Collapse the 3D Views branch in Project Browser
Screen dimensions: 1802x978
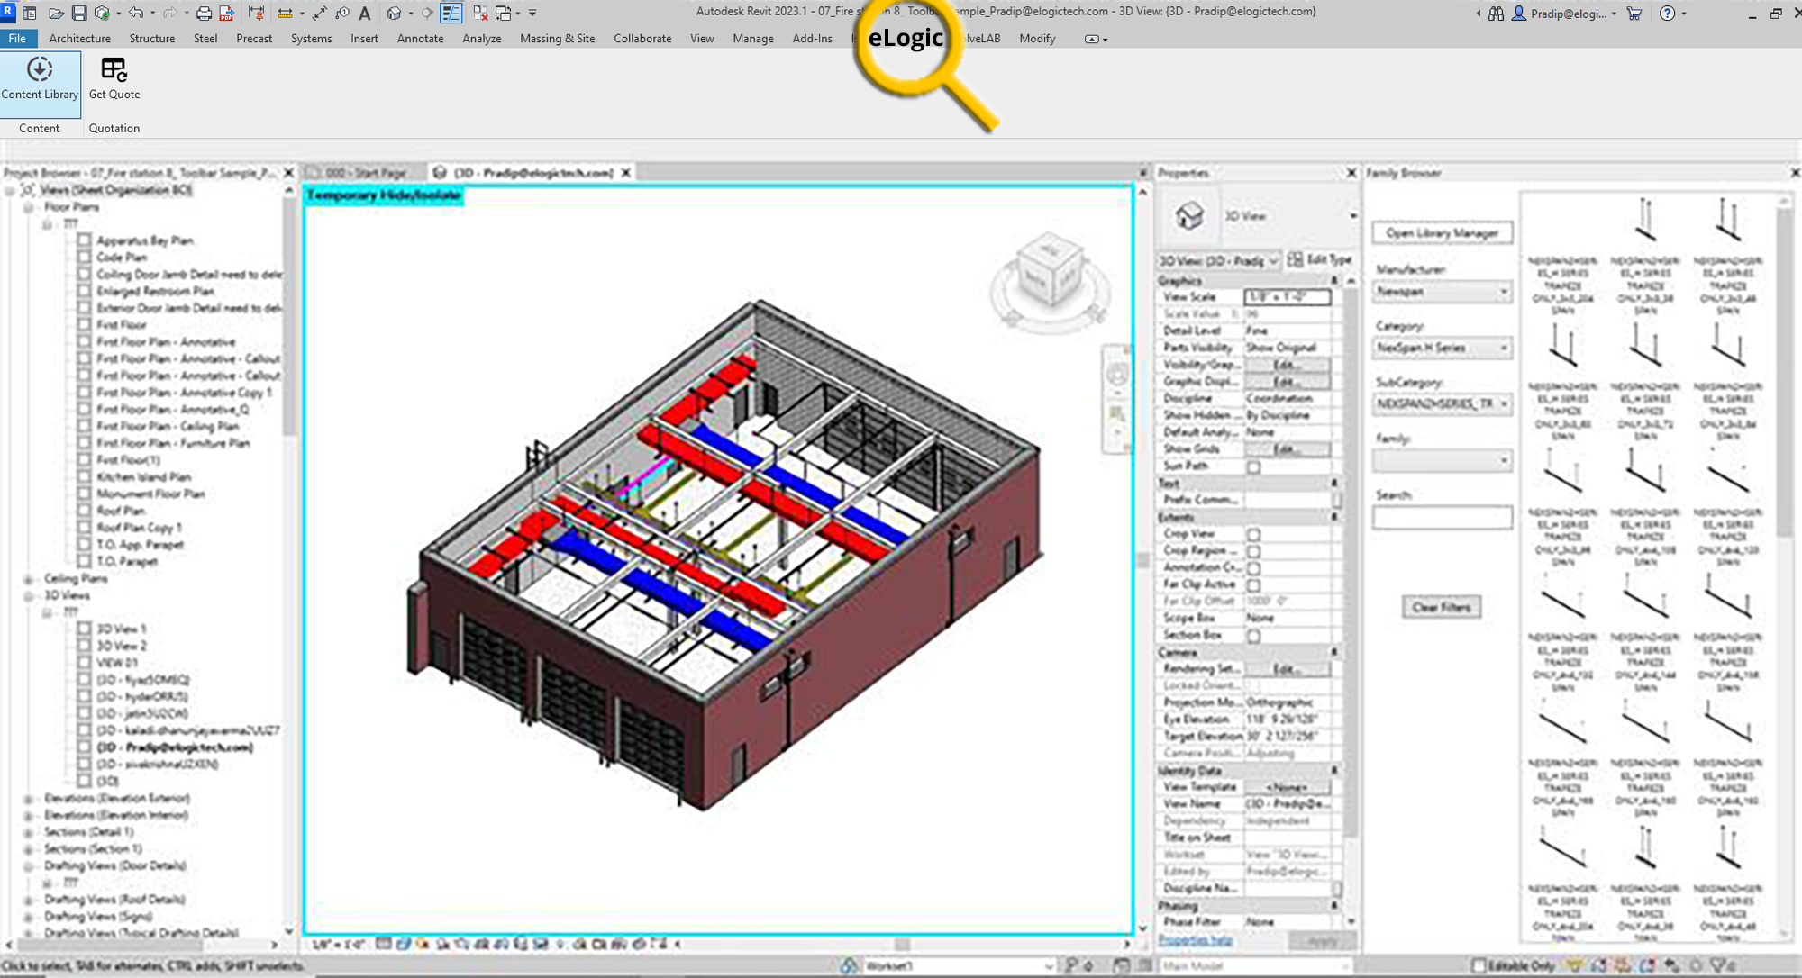(27, 595)
